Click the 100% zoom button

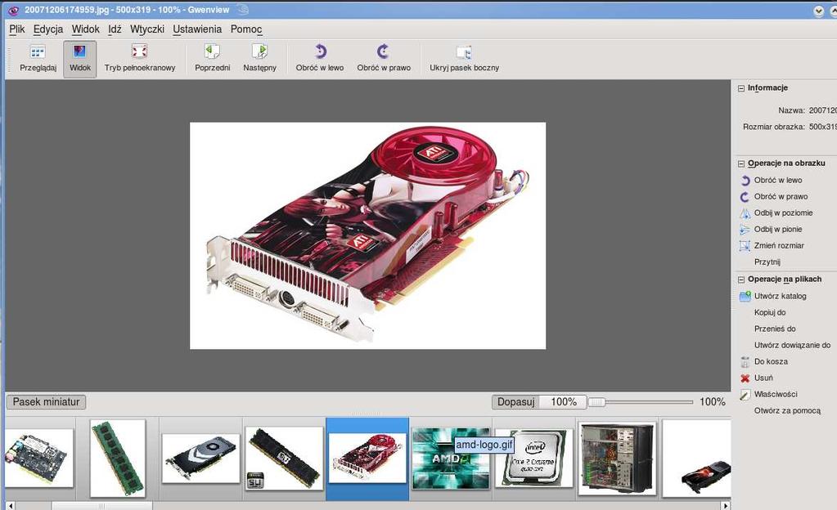563,401
